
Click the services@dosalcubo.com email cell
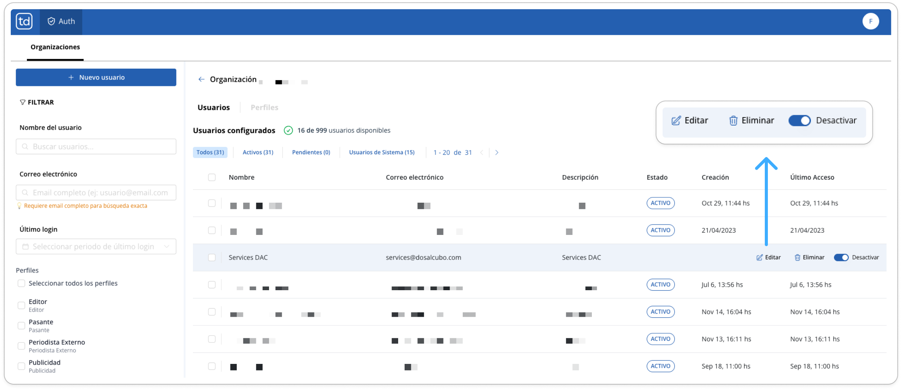pyautogui.click(x=424, y=258)
